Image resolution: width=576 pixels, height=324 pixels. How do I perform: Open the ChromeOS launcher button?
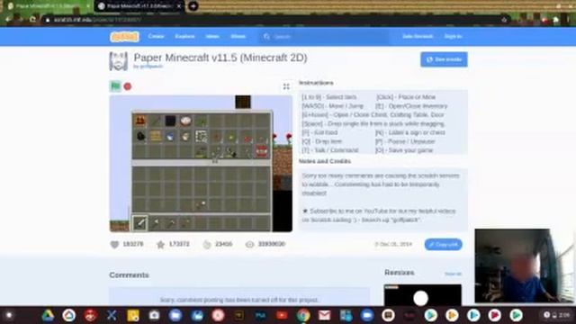(10, 315)
